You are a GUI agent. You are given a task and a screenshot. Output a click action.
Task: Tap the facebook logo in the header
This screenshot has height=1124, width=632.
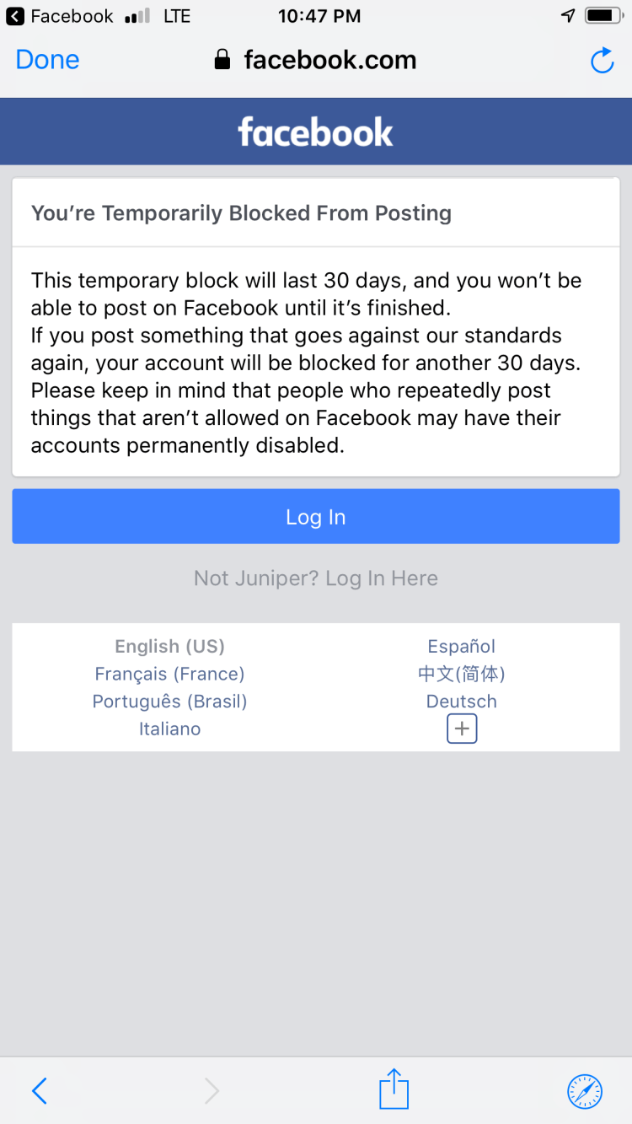(316, 132)
